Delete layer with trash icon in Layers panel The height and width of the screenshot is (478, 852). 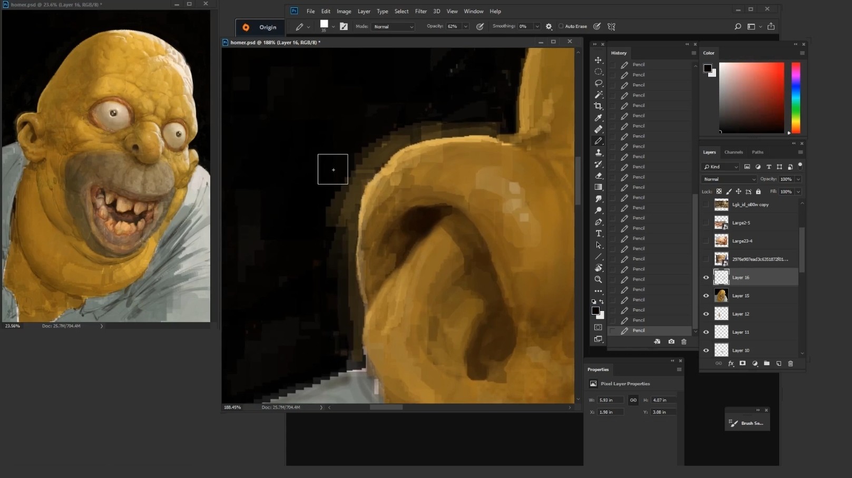(790, 363)
